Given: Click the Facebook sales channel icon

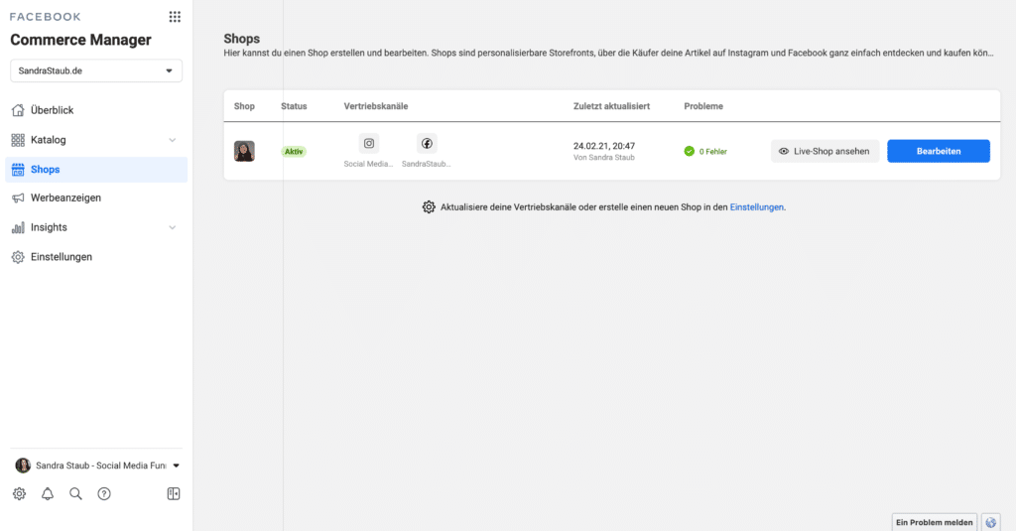Looking at the screenshot, I should tap(427, 143).
